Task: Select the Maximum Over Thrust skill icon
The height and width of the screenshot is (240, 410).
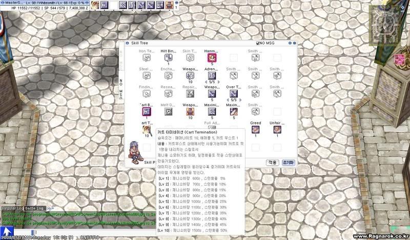Action: pyautogui.click(x=234, y=112)
